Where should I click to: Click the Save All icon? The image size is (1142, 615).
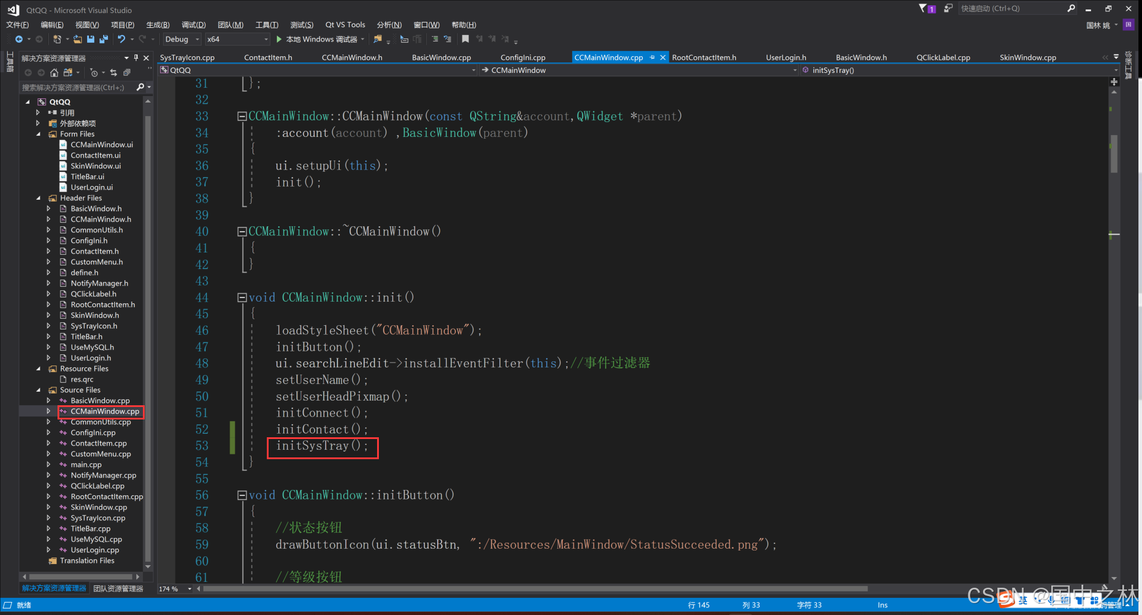[104, 39]
